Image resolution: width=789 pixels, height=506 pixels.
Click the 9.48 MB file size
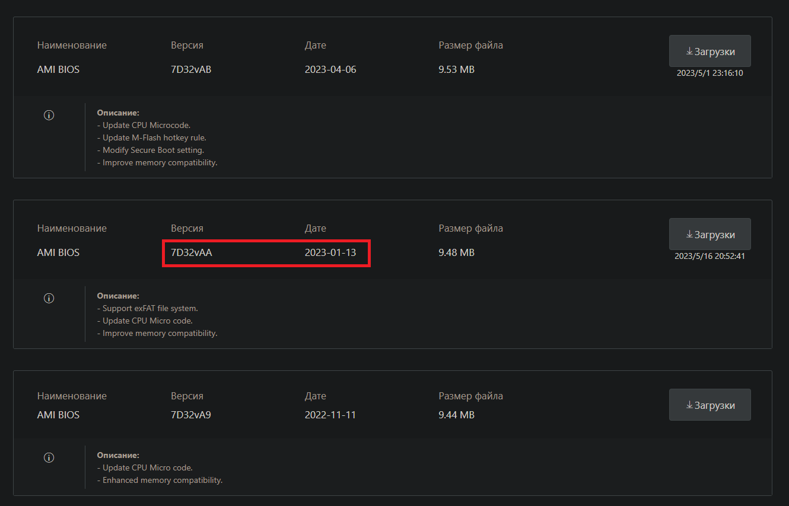pos(456,252)
